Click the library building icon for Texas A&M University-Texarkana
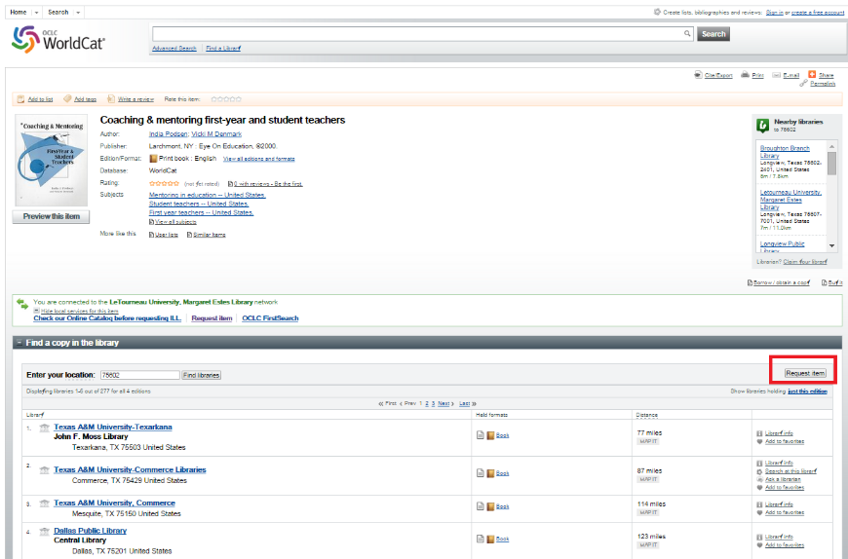This screenshot has height=559, width=848. click(x=44, y=428)
